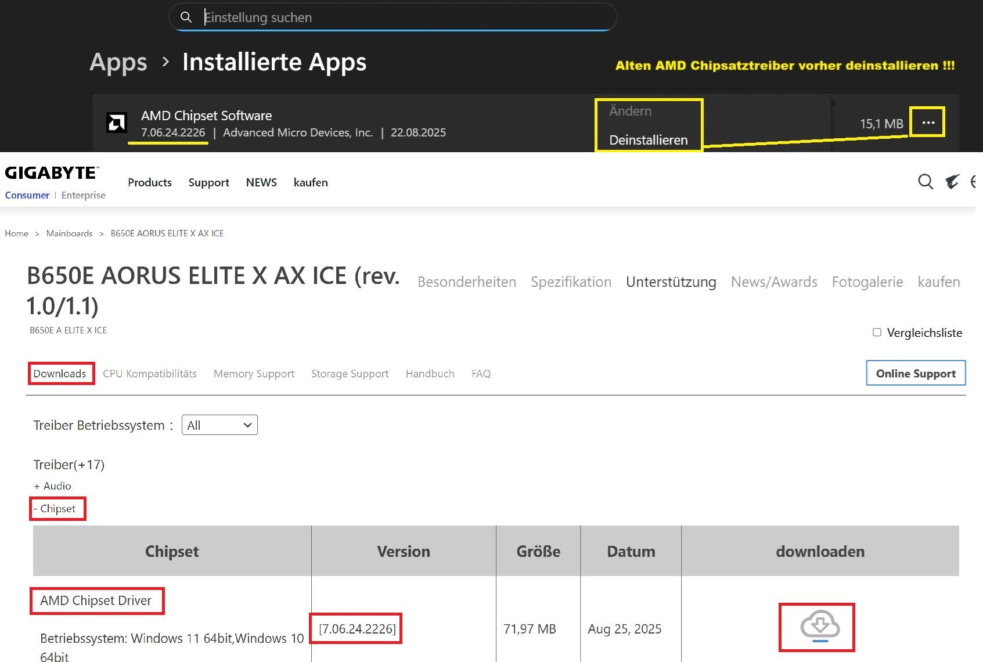Open the FAQ sub-tab
The image size is (983, 662).
coord(481,374)
